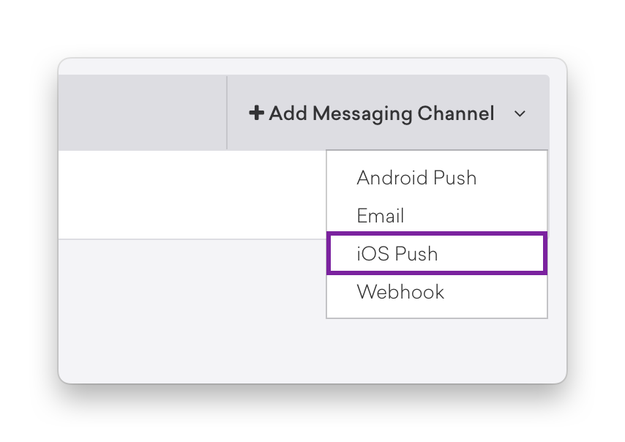Click the plus icon before Add Messaging Channel

click(256, 113)
